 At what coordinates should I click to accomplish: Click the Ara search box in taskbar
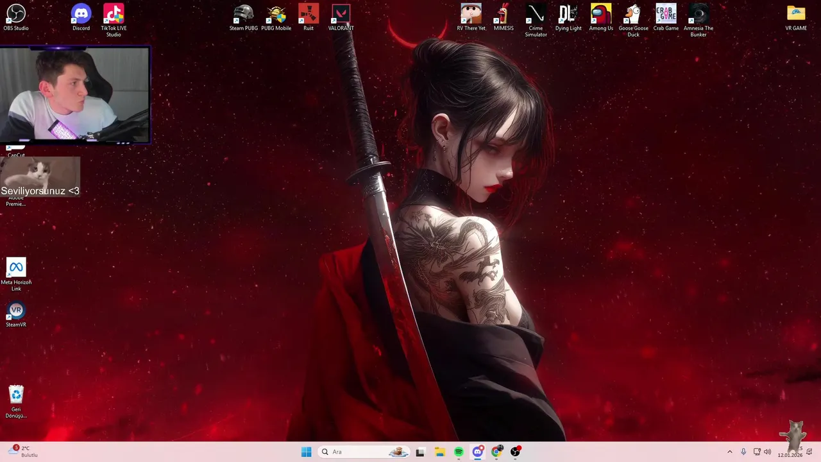click(364, 452)
